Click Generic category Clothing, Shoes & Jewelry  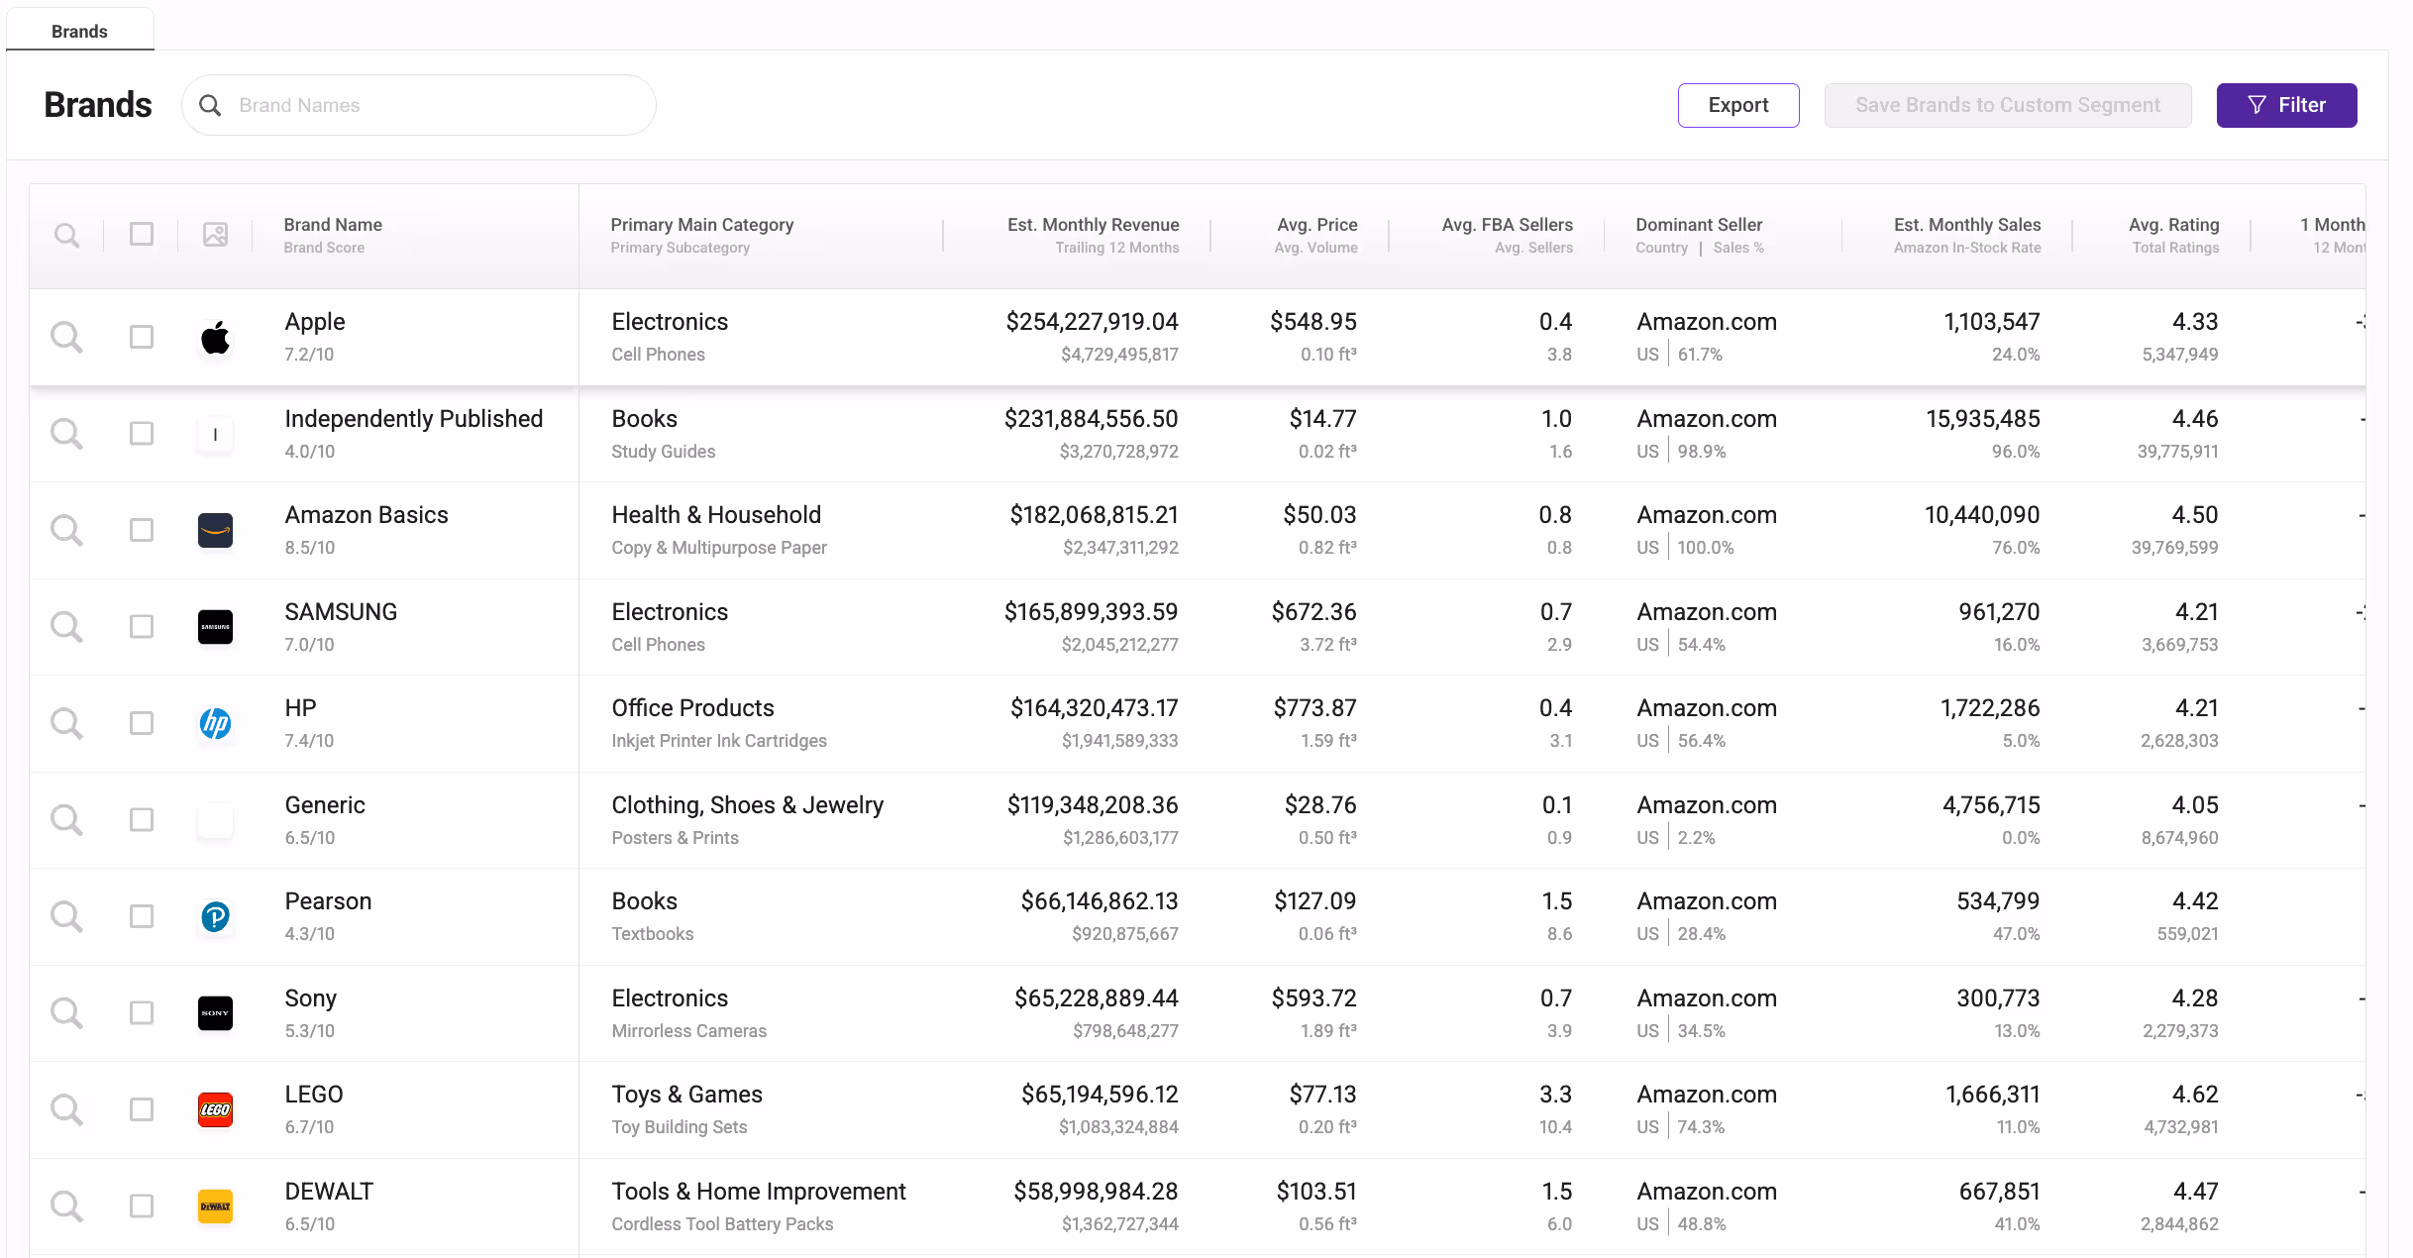coord(747,805)
